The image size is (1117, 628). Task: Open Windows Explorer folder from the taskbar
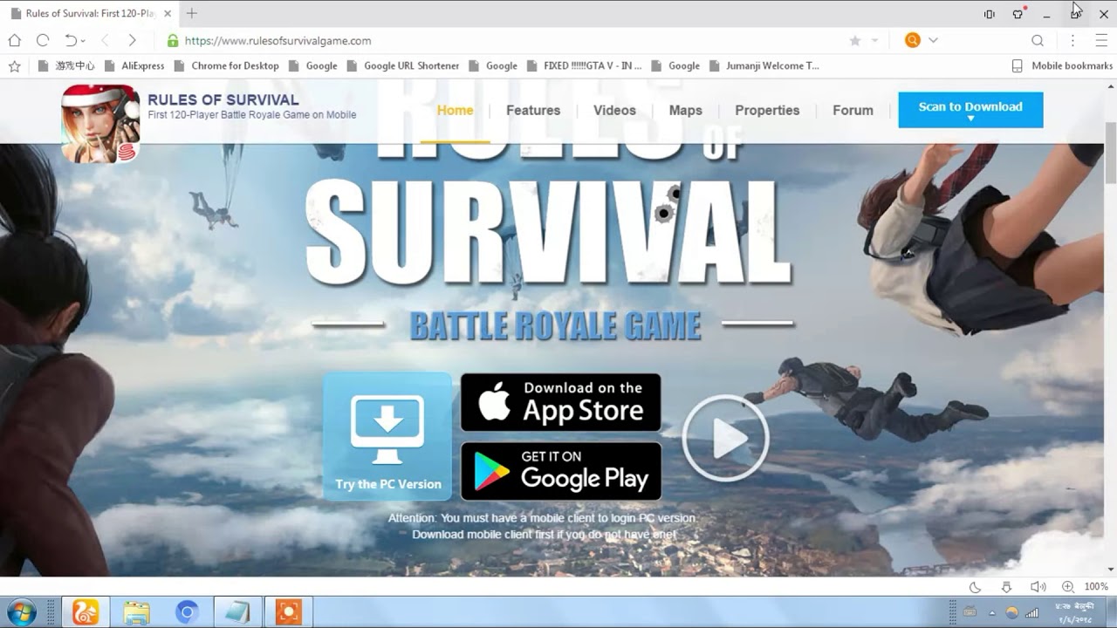136,612
